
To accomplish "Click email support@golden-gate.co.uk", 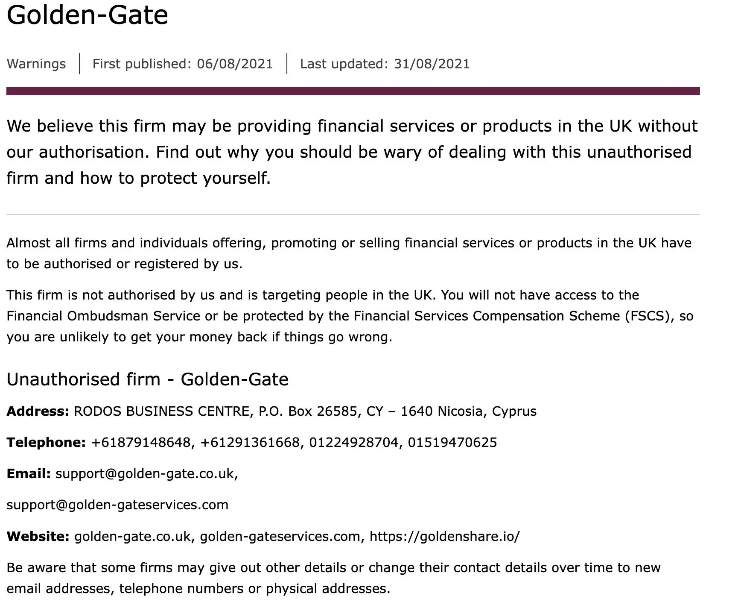I will pyautogui.click(x=145, y=473).
